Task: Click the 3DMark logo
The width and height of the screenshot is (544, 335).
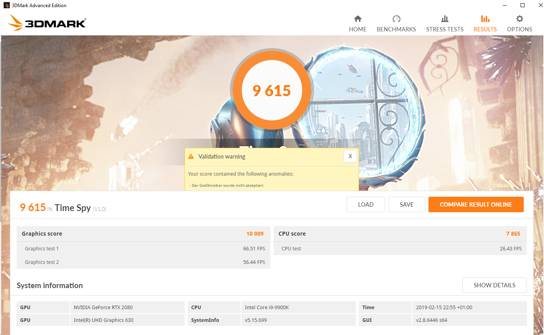Action: (46, 23)
